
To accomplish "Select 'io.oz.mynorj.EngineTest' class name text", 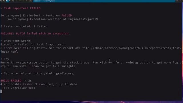I will tap(20, 15).
